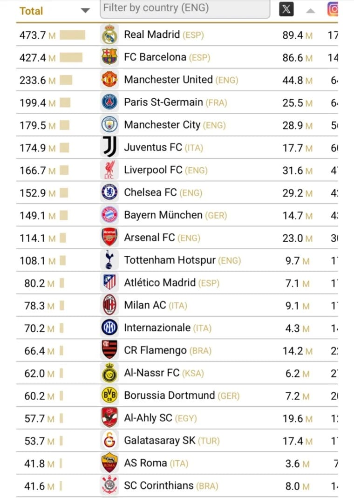Click the Total column header label
The width and height of the screenshot is (354, 498).
point(31,11)
